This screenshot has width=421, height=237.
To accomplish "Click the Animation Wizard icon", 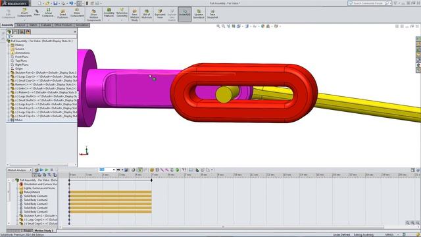I will 133,170.
